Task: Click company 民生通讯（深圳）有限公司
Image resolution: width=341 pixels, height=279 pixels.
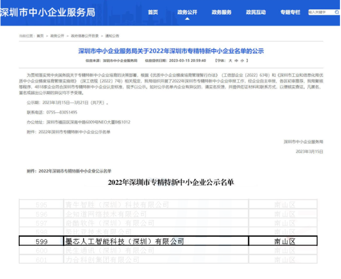Action: (x=110, y=251)
